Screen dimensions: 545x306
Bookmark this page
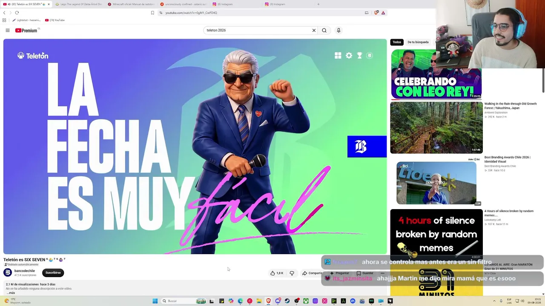(x=152, y=13)
